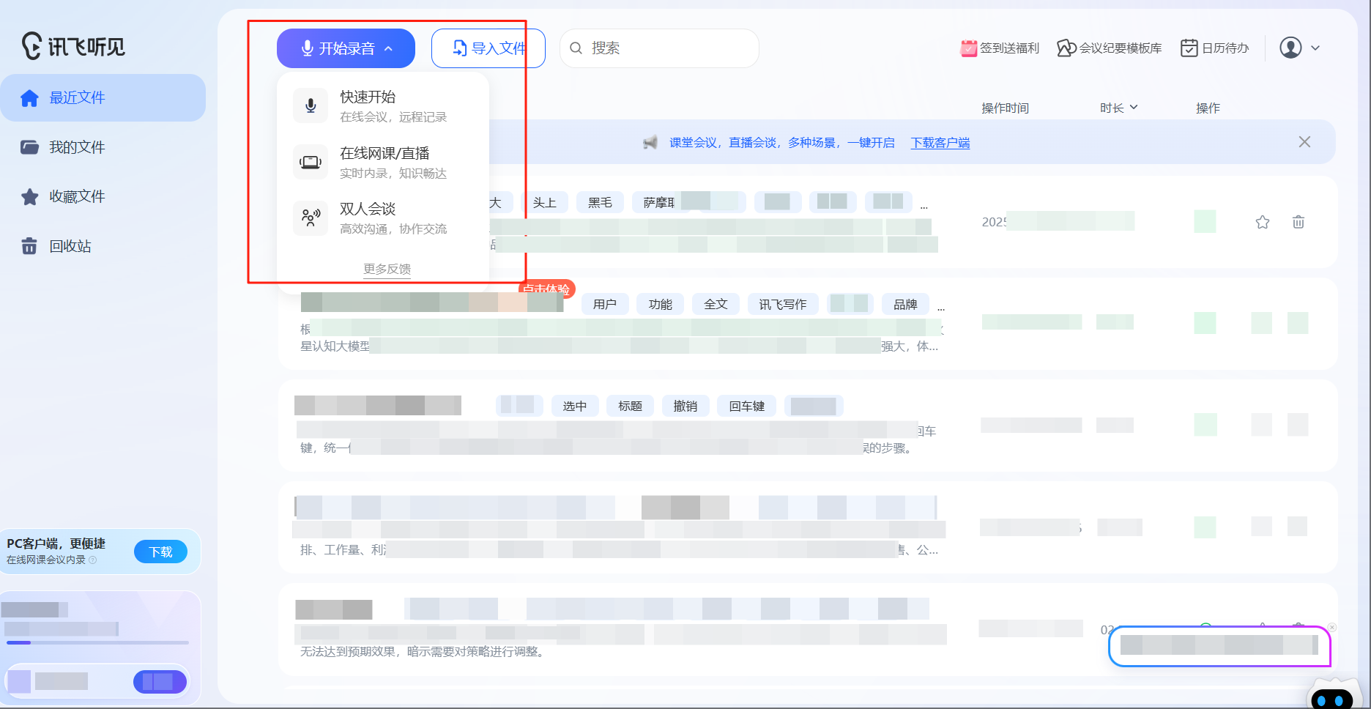This screenshot has height=709, width=1371.
Task: Open 签到送福利 check-in rewards
Action: tap(1000, 48)
